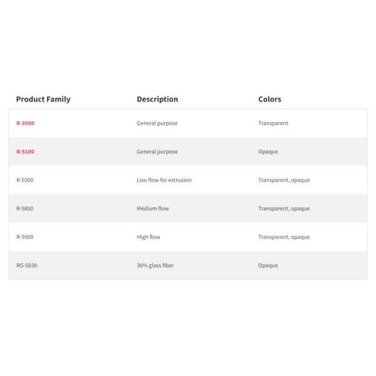
Task: Click the Opaque color cell for RG-5030
Action: 268,266
